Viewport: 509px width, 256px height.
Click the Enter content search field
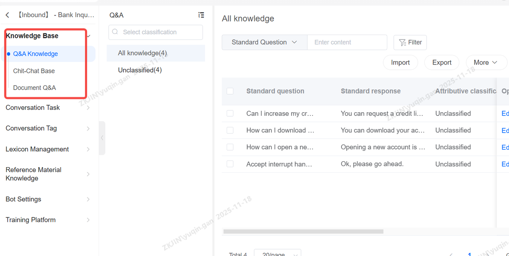click(x=347, y=42)
